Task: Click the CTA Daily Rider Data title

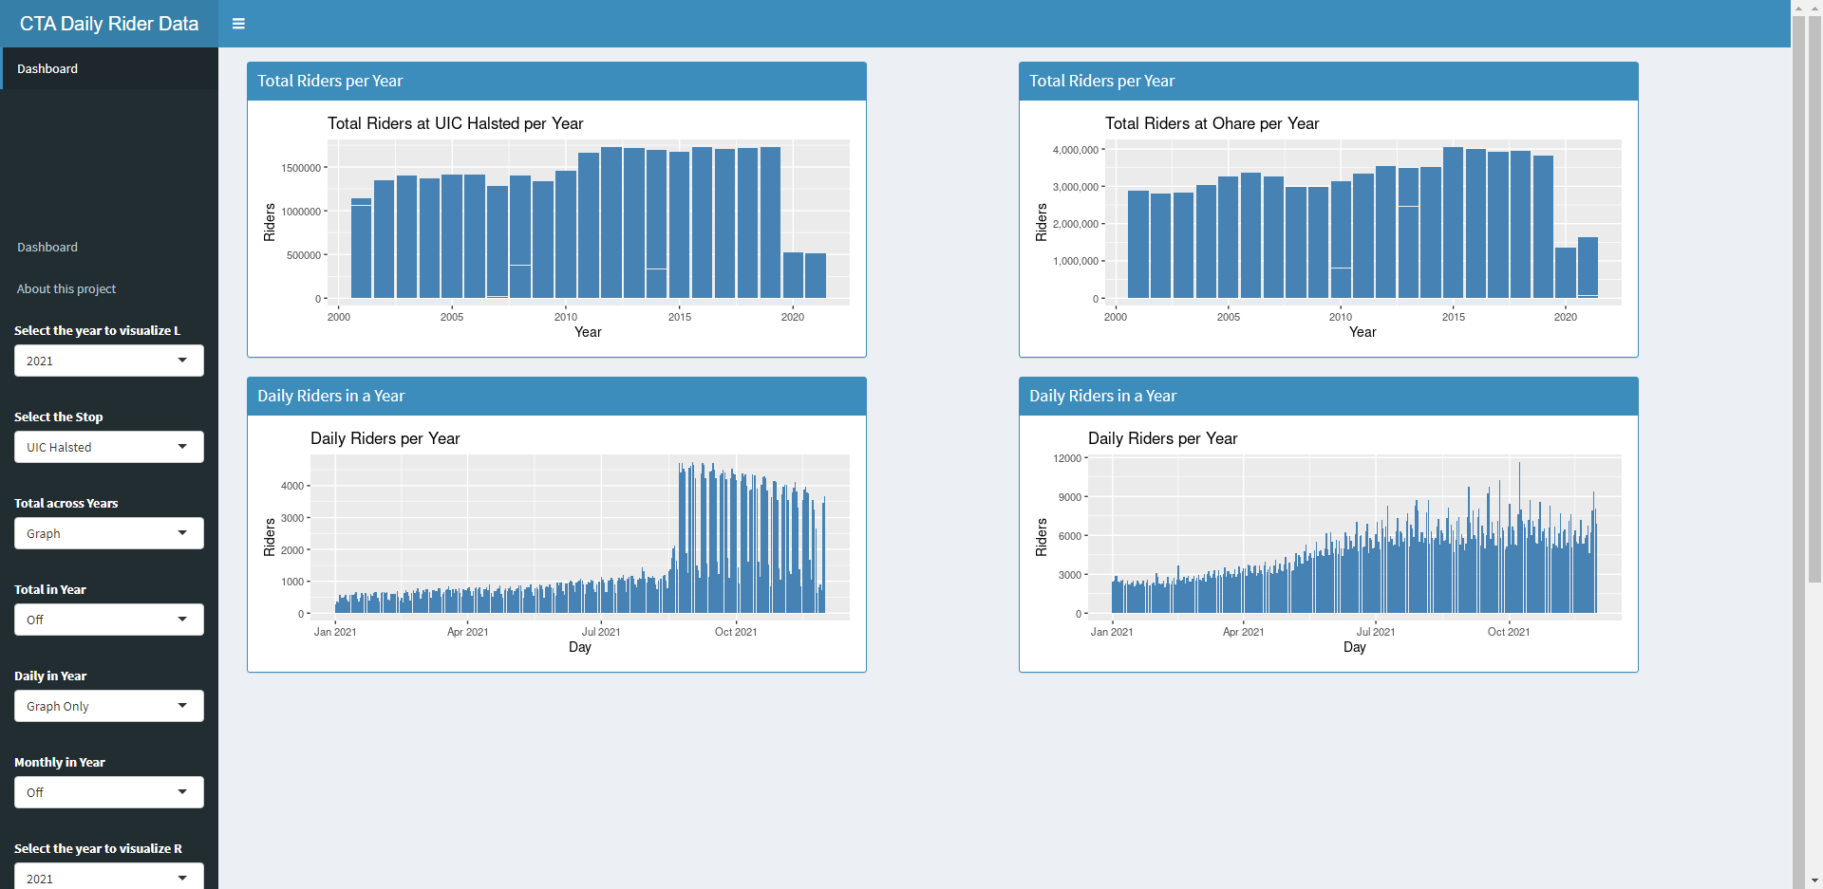Action: (x=109, y=24)
